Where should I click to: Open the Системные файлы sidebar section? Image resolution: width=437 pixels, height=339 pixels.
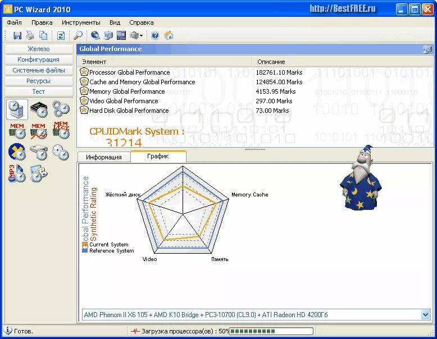point(39,70)
